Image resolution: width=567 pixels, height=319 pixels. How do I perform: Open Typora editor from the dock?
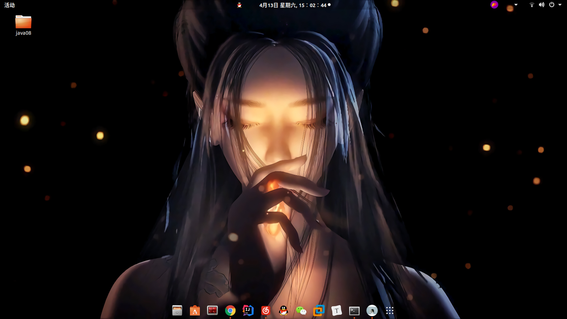pyautogui.click(x=337, y=310)
